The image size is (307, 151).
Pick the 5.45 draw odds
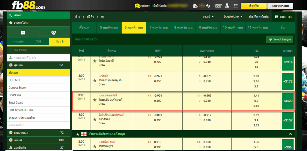pyautogui.click(x=256, y=106)
